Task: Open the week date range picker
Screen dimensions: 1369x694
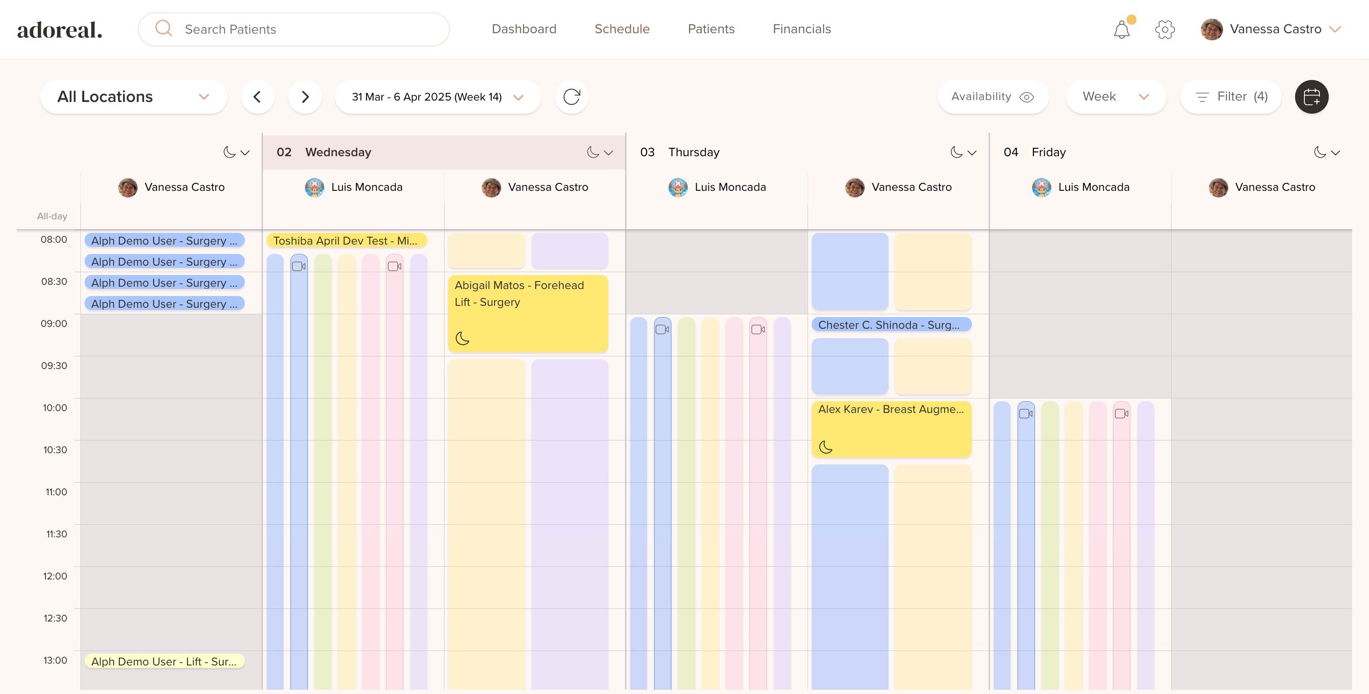Action: click(x=437, y=97)
